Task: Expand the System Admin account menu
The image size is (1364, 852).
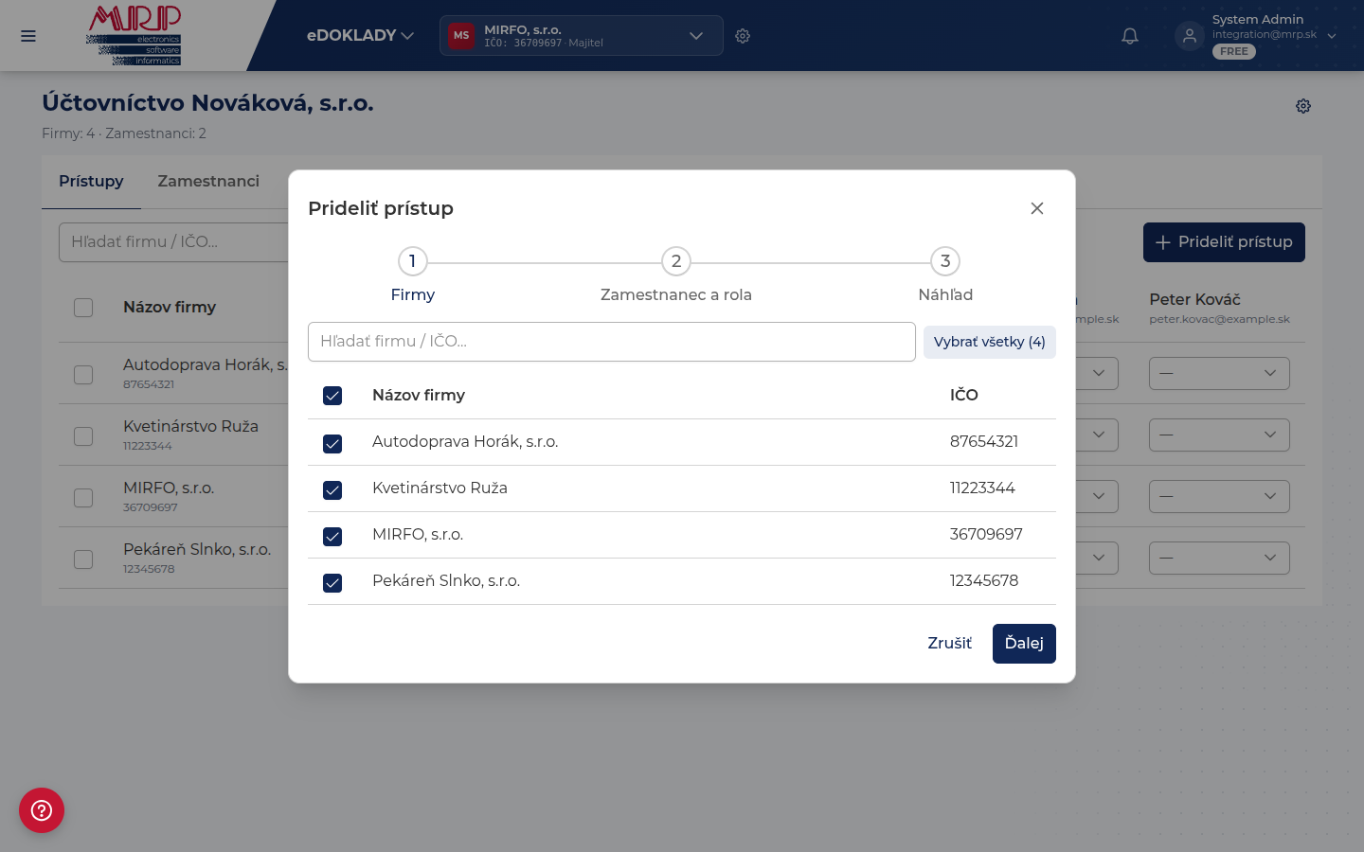Action: coord(1256,36)
